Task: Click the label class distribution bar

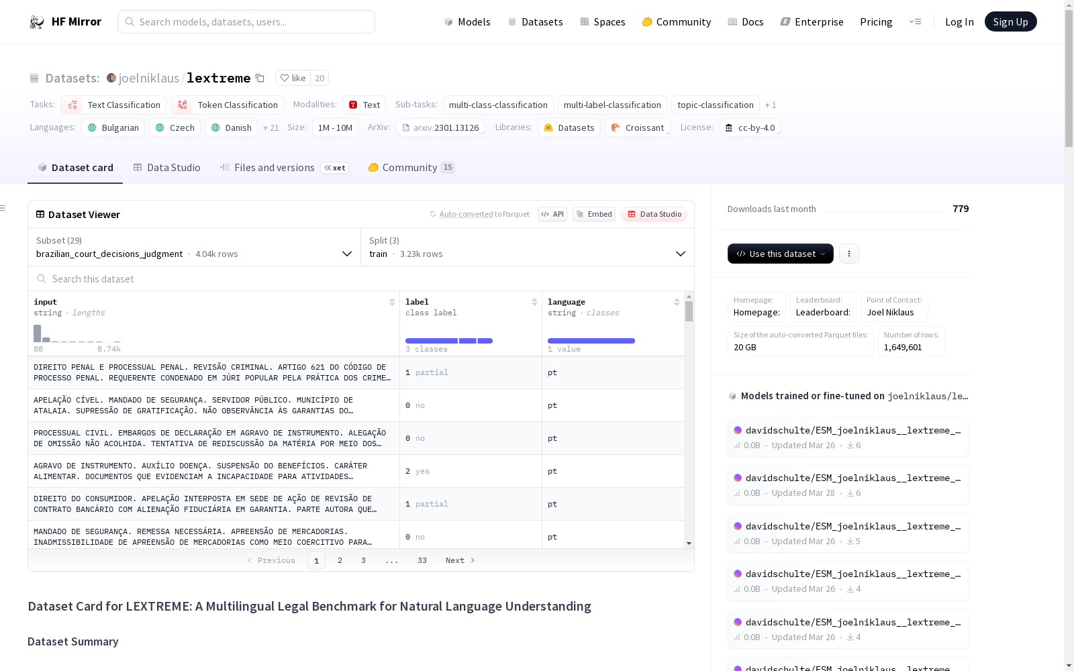Action: [x=448, y=341]
